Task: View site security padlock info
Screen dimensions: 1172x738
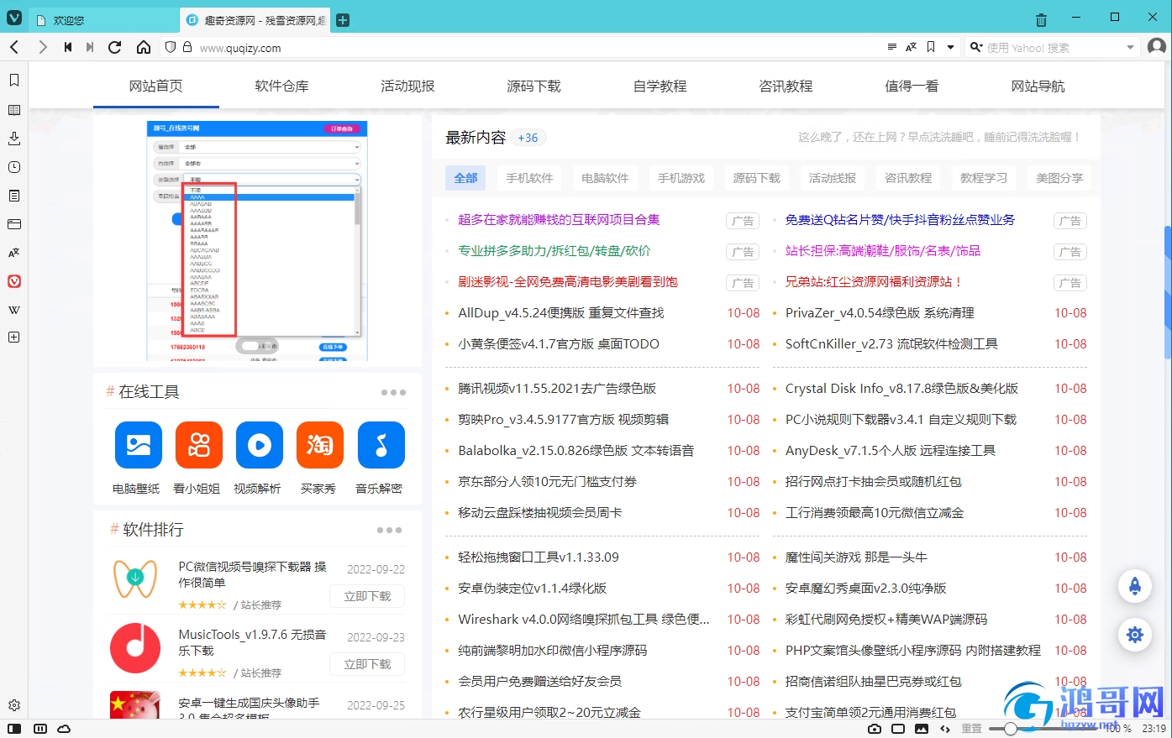Action: tap(187, 48)
